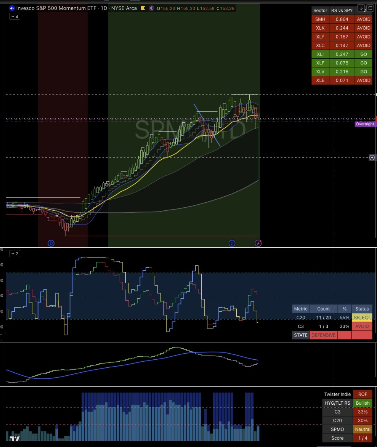Click the green Bullish cell
The width and height of the screenshot is (377, 447).
(x=363, y=403)
